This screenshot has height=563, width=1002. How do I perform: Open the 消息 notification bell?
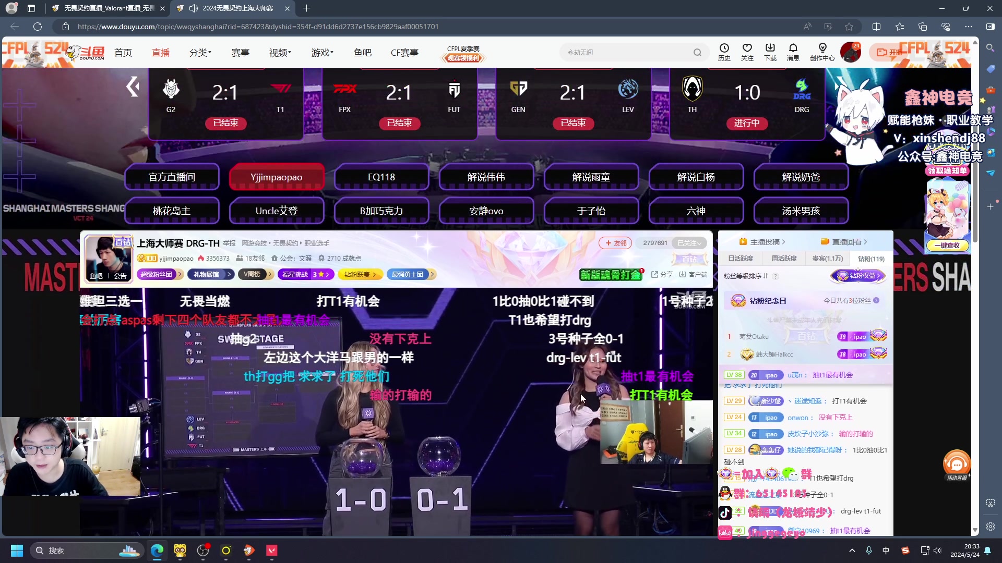point(793,52)
